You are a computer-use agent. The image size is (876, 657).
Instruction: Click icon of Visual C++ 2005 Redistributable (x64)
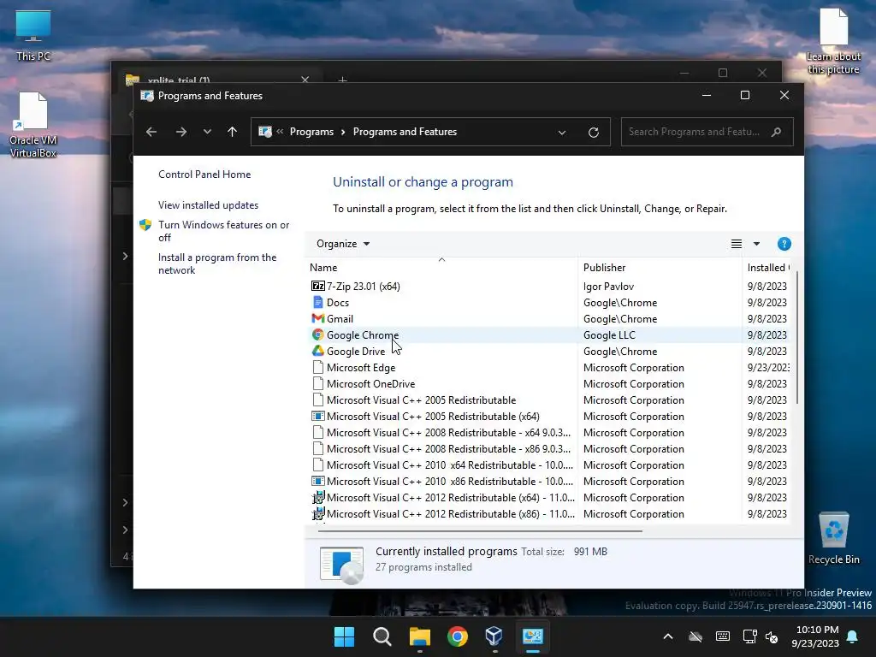click(x=318, y=417)
